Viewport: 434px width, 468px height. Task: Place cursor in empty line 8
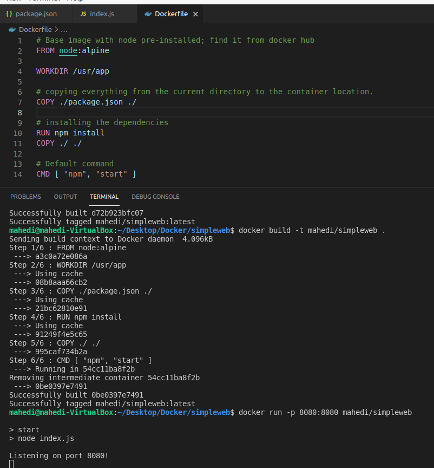235,113
